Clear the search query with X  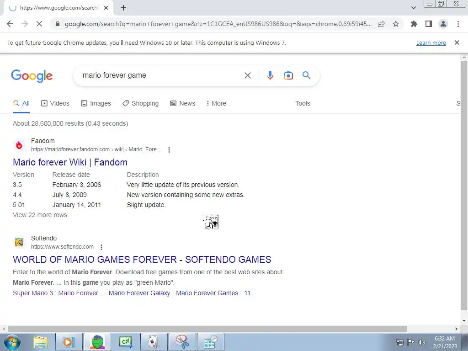point(247,75)
